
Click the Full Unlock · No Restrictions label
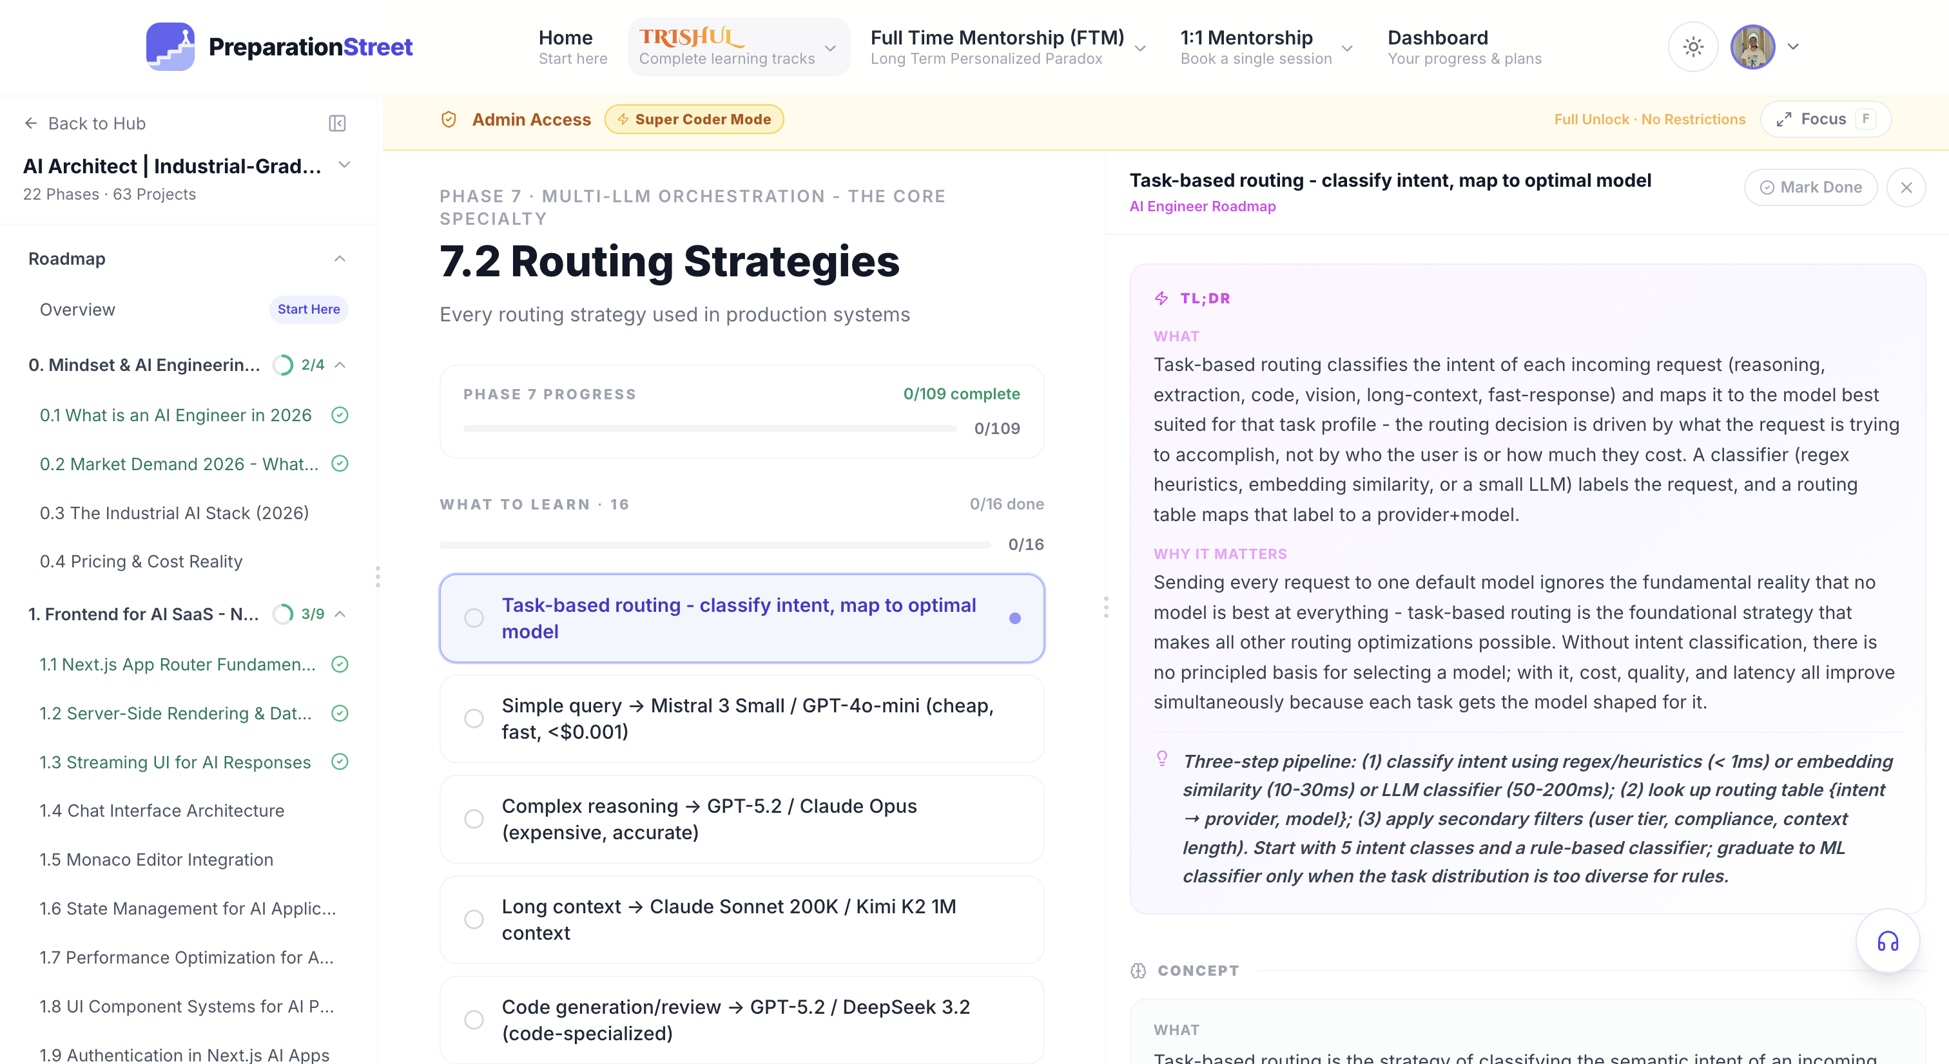tap(1649, 120)
